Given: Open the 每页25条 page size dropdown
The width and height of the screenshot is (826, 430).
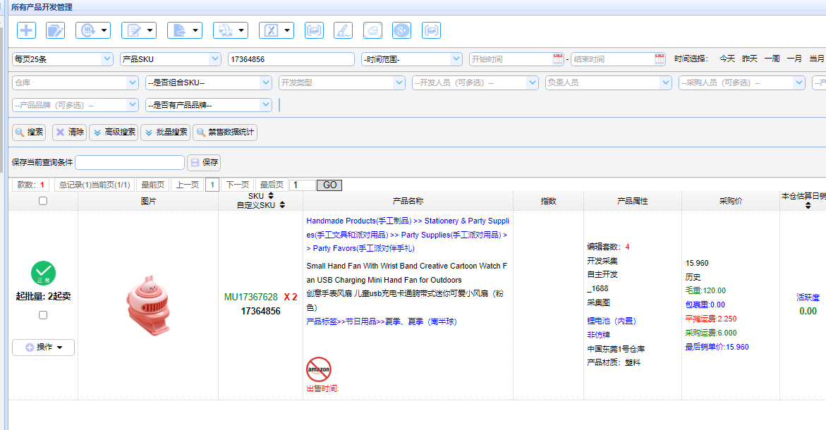Looking at the screenshot, I should point(63,59).
